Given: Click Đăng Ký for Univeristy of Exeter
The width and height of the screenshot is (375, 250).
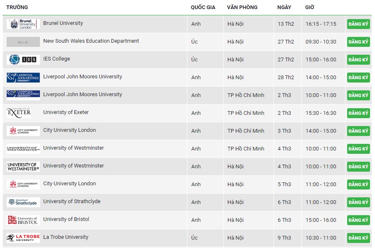Looking at the screenshot, I should point(358,113).
